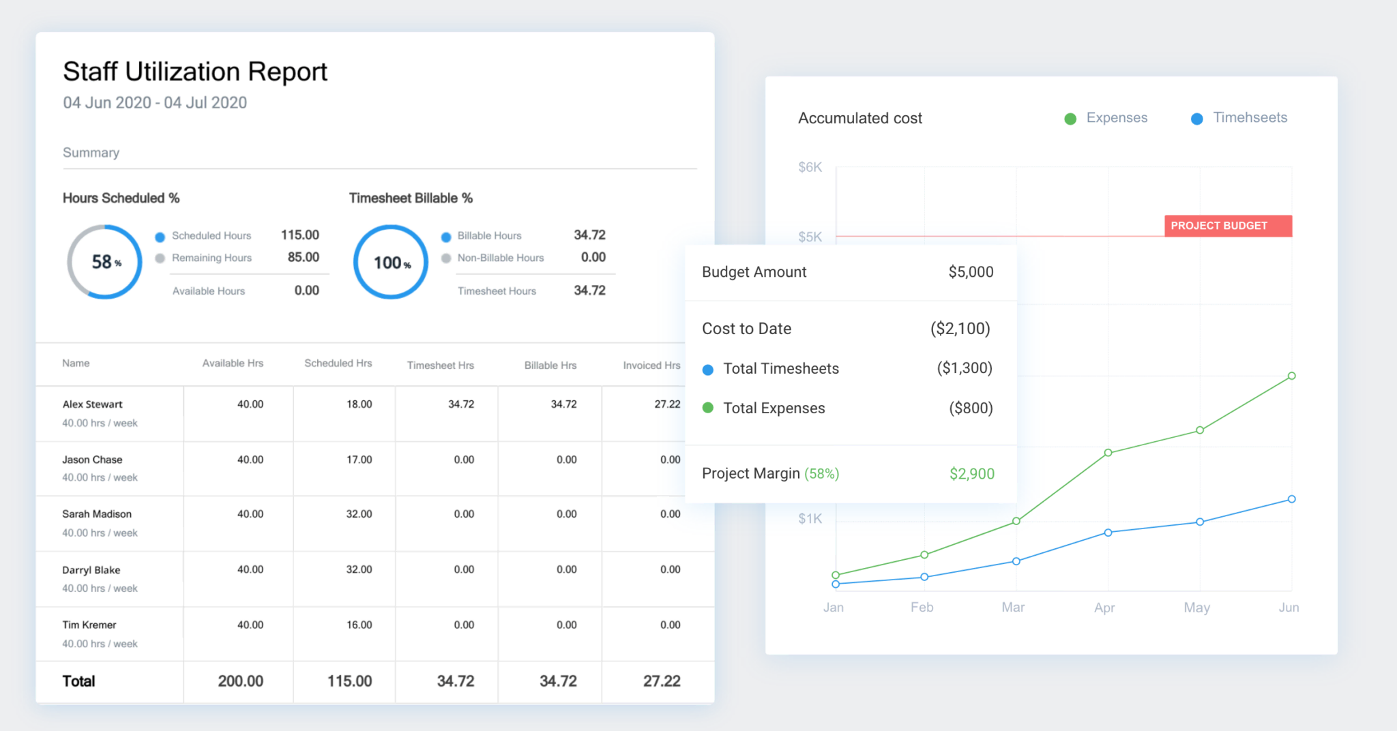The width and height of the screenshot is (1397, 731).
Task: Click the Total Expenses green dot
Action: click(x=708, y=408)
